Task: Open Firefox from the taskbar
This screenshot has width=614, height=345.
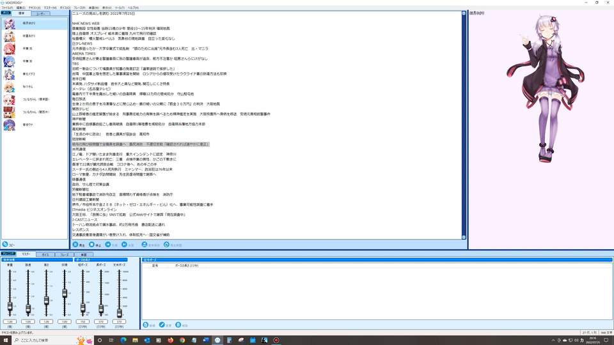Action: click(x=170, y=341)
